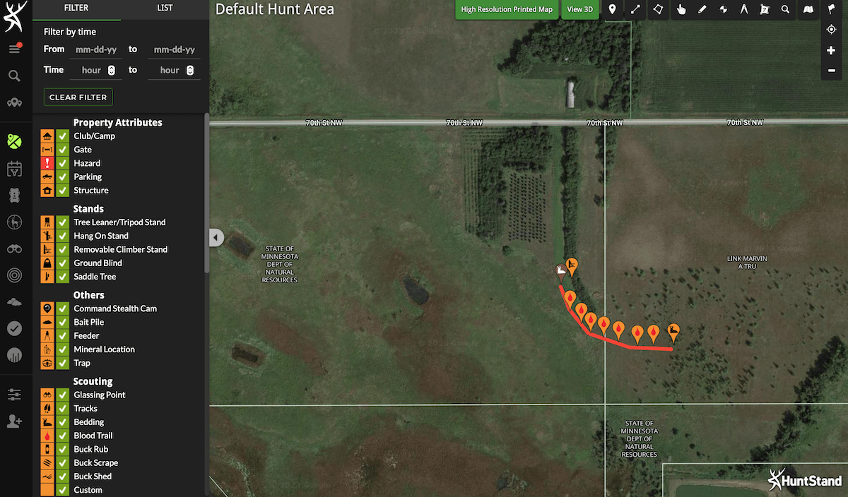Screen dimensions: 848x497
Task: Click the Structure orange house icon
Action: pos(47,191)
